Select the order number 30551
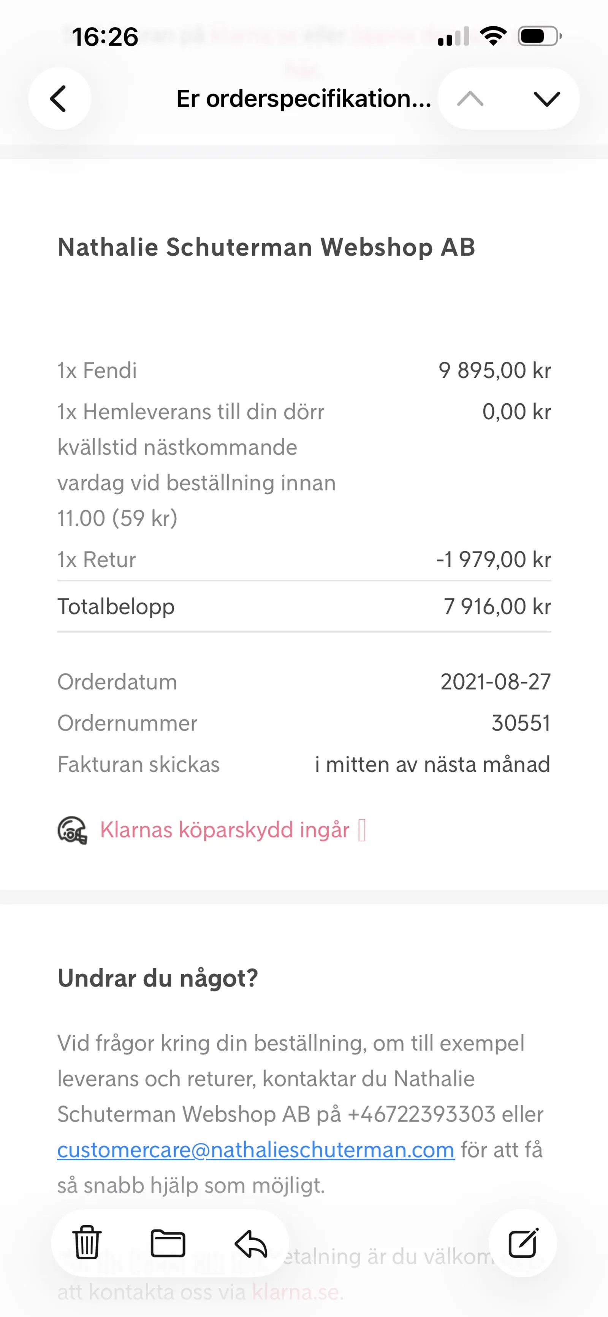The height and width of the screenshot is (1317, 608). (521, 724)
